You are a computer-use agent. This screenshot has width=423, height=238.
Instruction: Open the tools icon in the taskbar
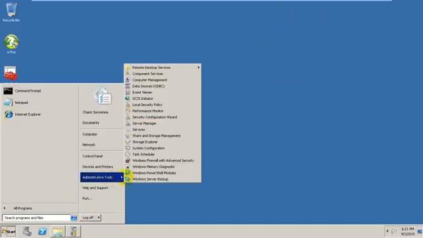point(73,231)
